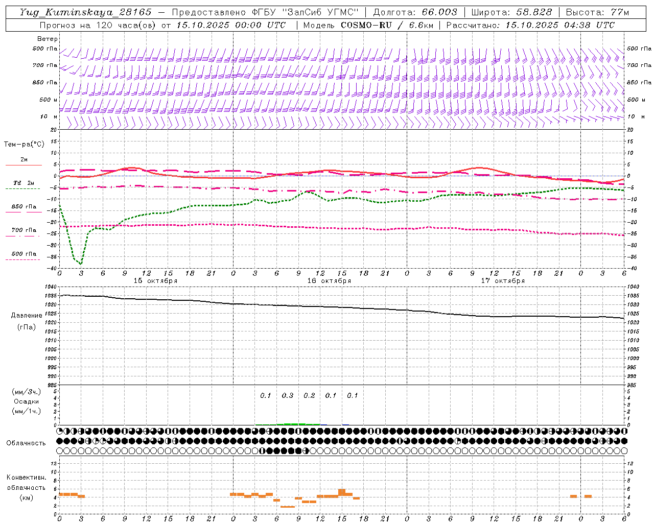Click the (км) unit label of convective panel
The height and width of the screenshot is (523, 654).
point(26,497)
